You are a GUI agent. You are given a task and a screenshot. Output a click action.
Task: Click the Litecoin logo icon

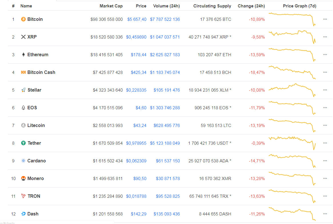click(23, 125)
